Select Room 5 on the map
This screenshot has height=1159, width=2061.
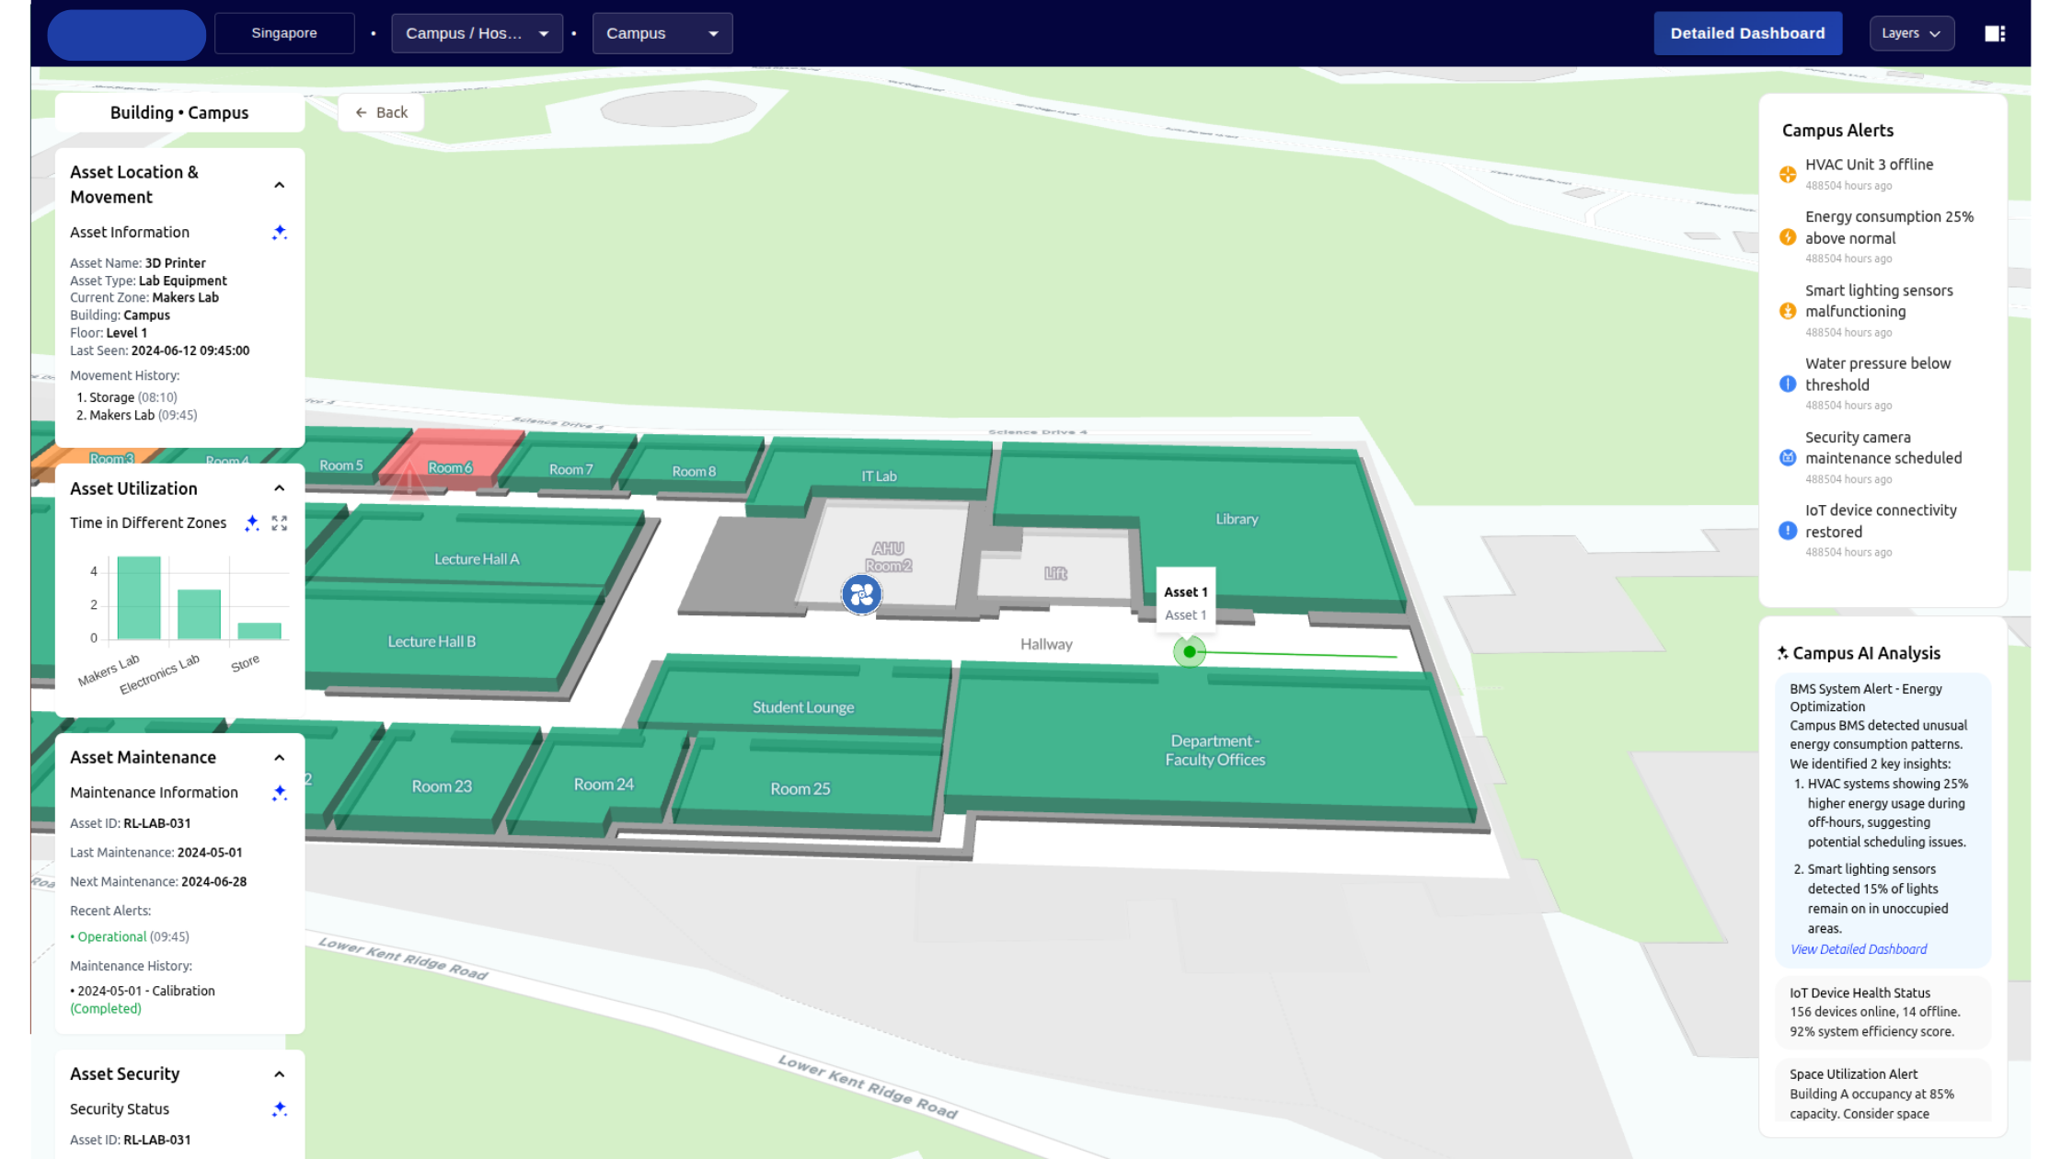pos(341,465)
